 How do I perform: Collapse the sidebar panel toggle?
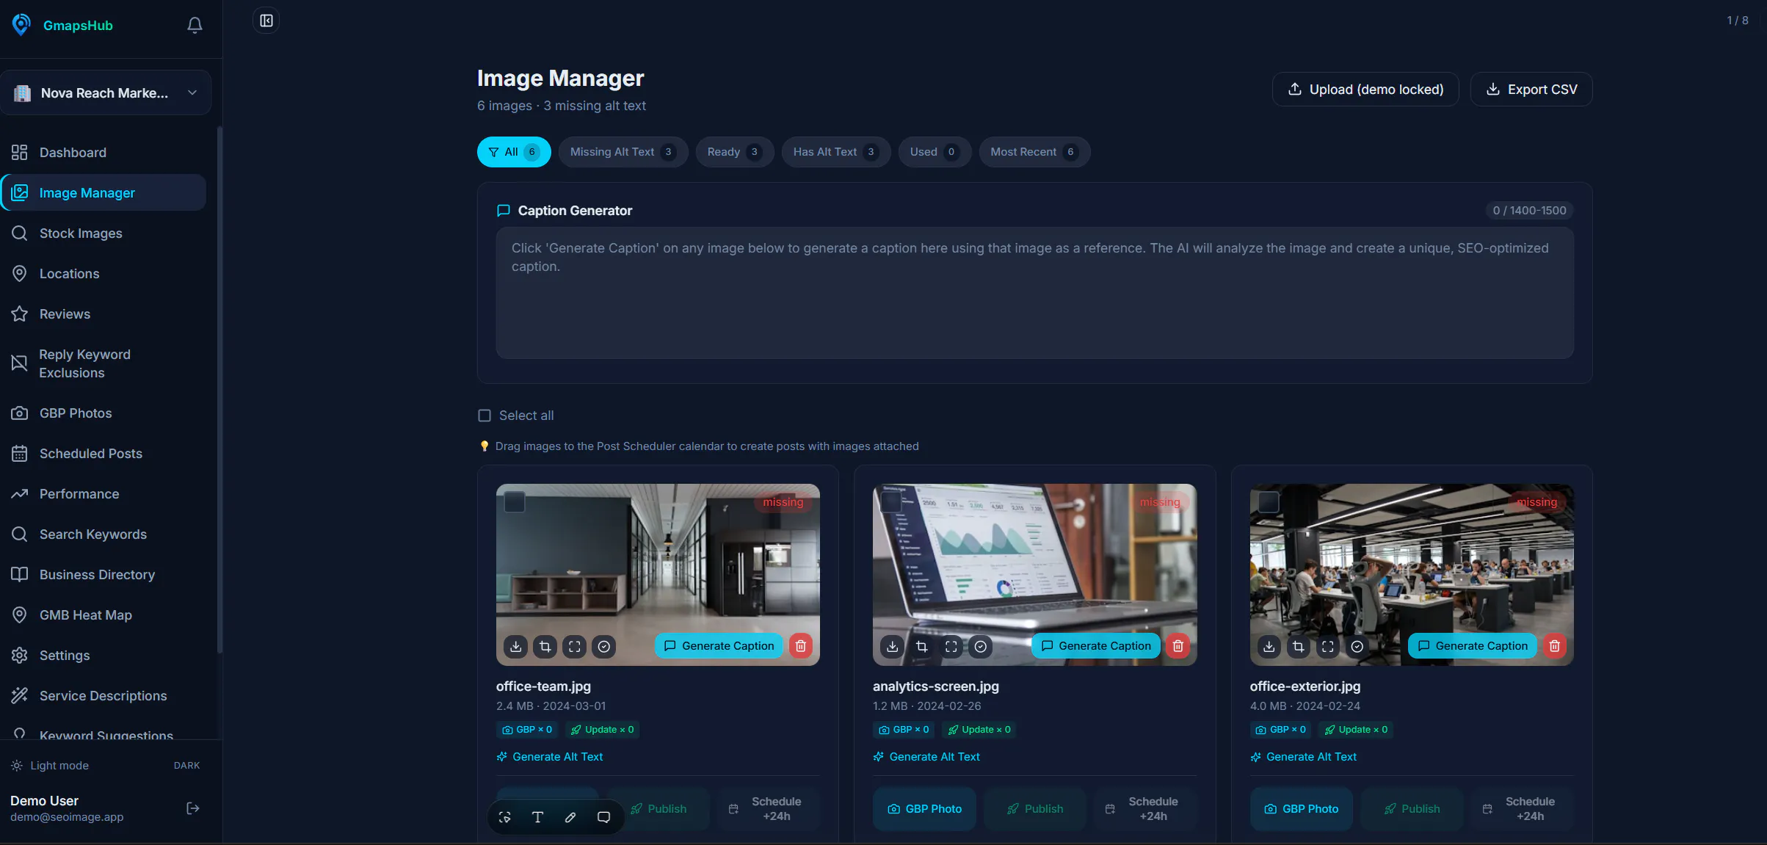point(266,21)
